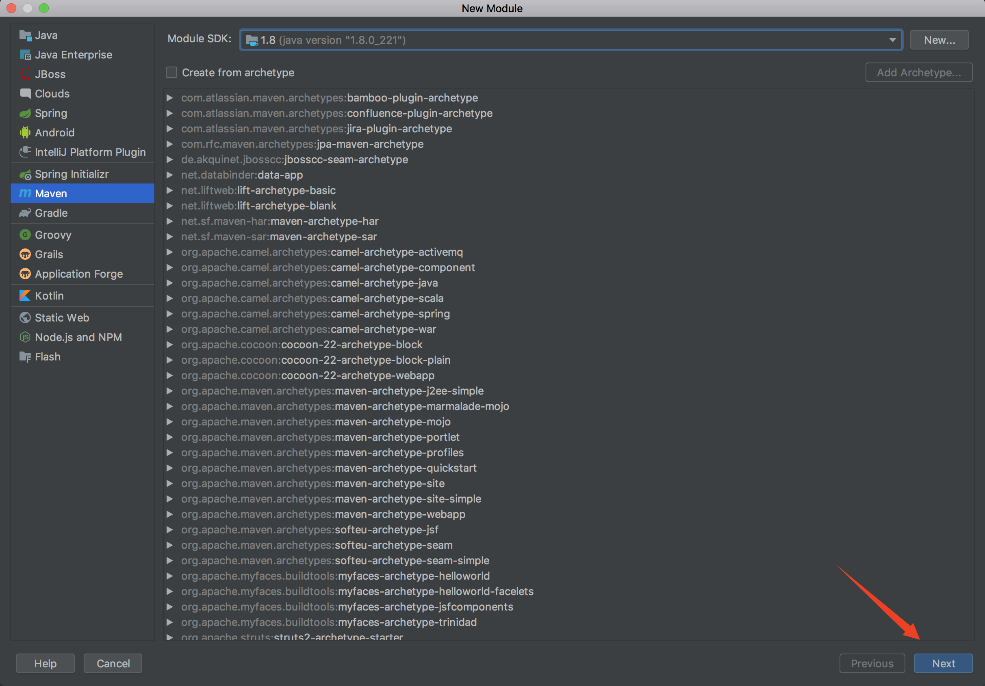Screen dimensions: 985x686
Task: Pick the Node.js and NPM icon
Action: point(25,337)
